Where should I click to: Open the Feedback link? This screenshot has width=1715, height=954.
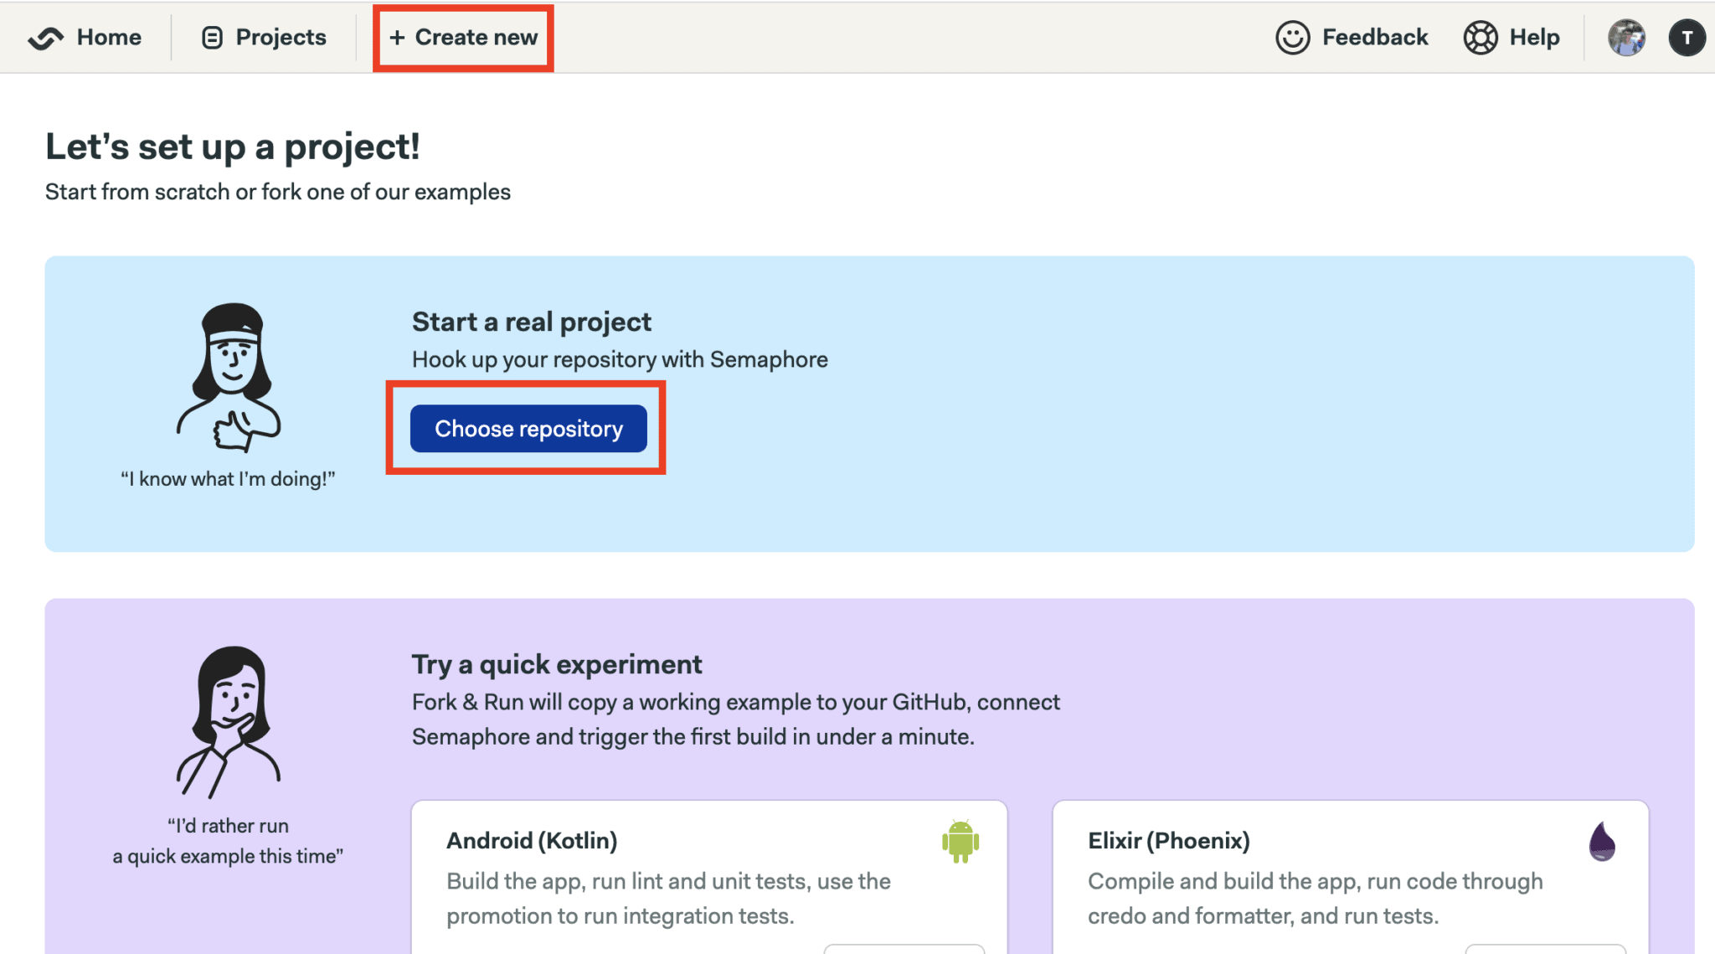pos(1352,38)
